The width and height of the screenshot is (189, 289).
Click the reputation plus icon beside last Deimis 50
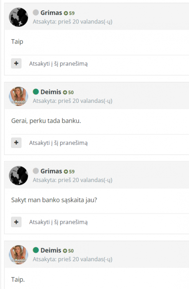(x=65, y=251)
